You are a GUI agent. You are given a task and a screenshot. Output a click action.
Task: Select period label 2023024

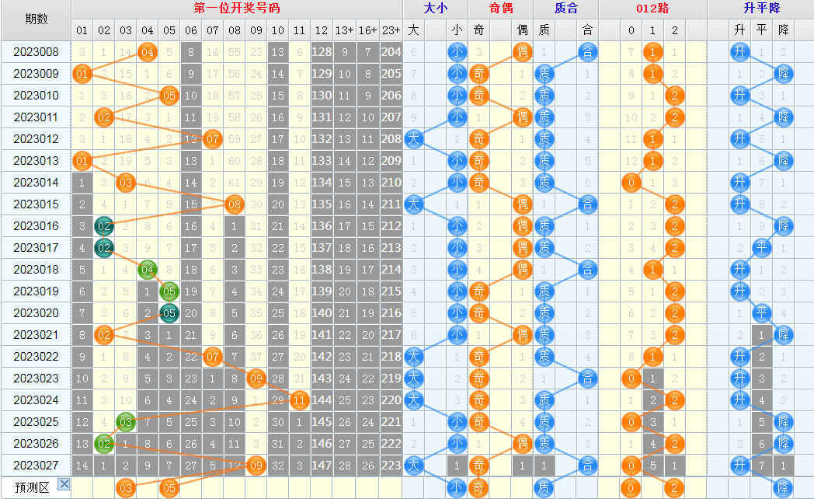(x=37, y=400)
